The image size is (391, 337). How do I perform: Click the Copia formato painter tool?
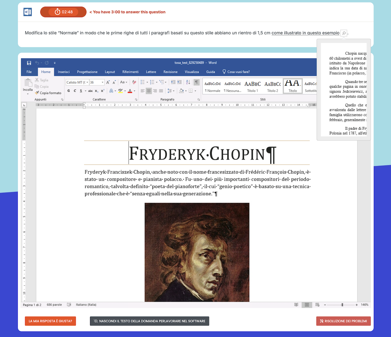tap(48, 93)
